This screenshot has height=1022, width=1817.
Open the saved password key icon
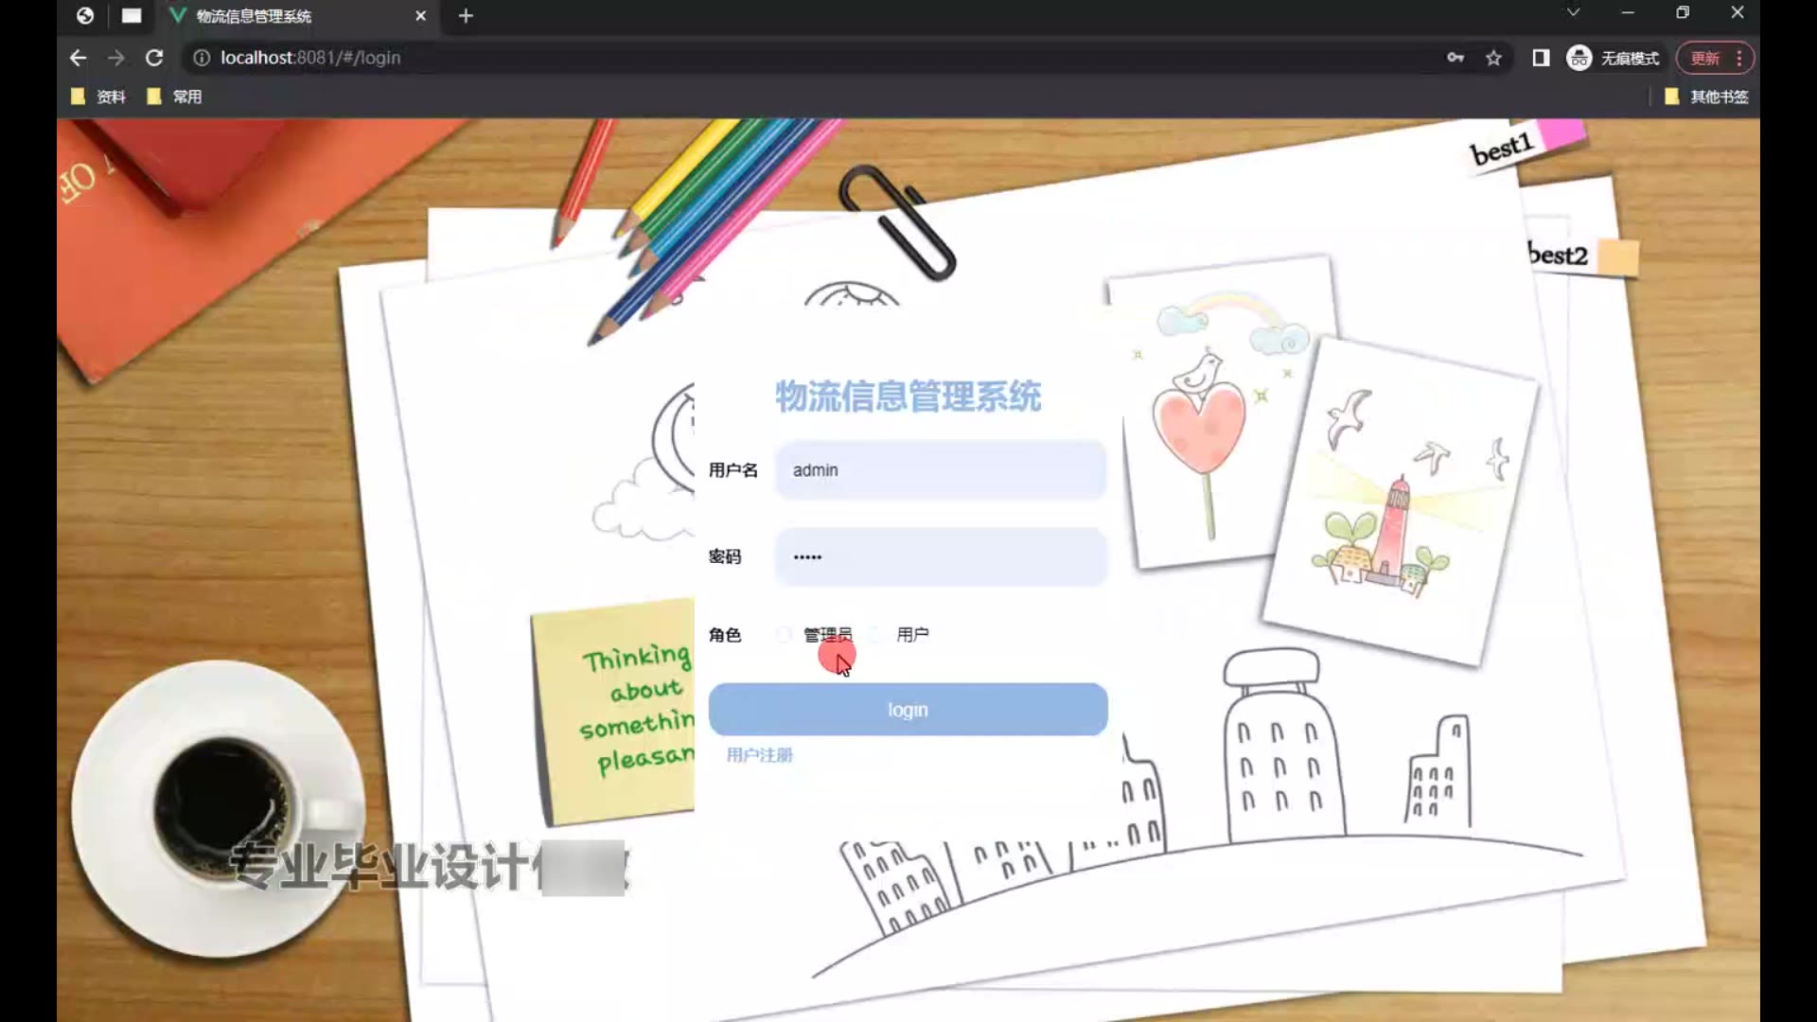click(x=1455, y=58)
